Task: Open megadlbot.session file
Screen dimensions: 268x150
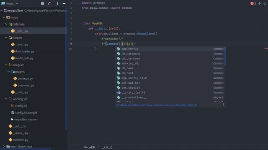Action: tap(26, 120)
